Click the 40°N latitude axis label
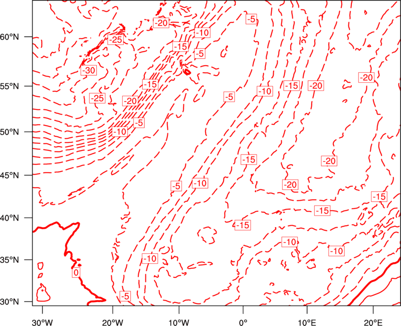 (10, 218)
